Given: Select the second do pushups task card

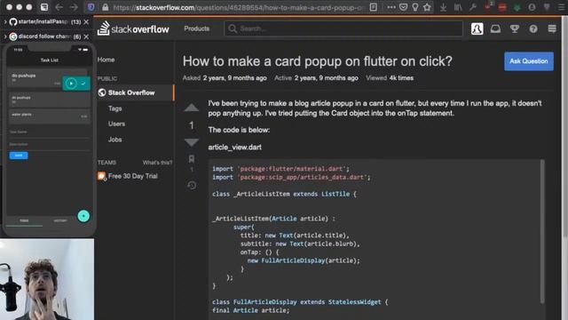Looking at the screenshot, I should [50, 100].
